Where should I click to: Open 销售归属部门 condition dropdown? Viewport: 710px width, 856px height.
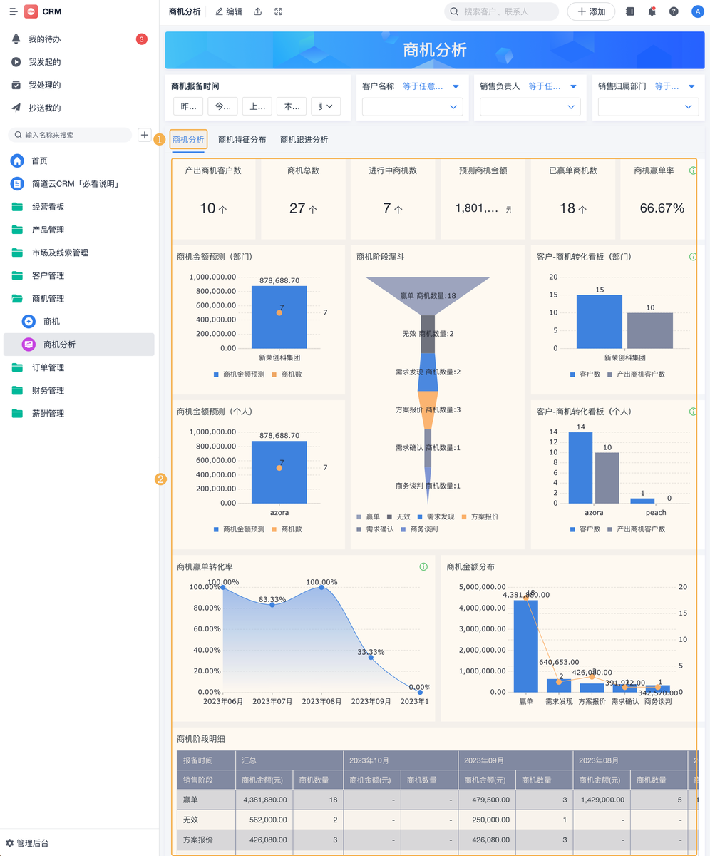(x=675, y=86)
